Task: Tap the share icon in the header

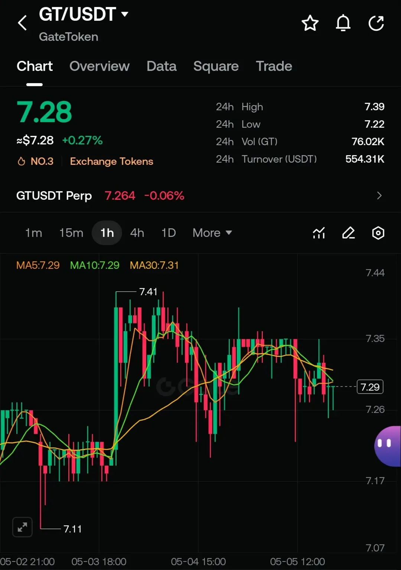Action: coord(376,23)
